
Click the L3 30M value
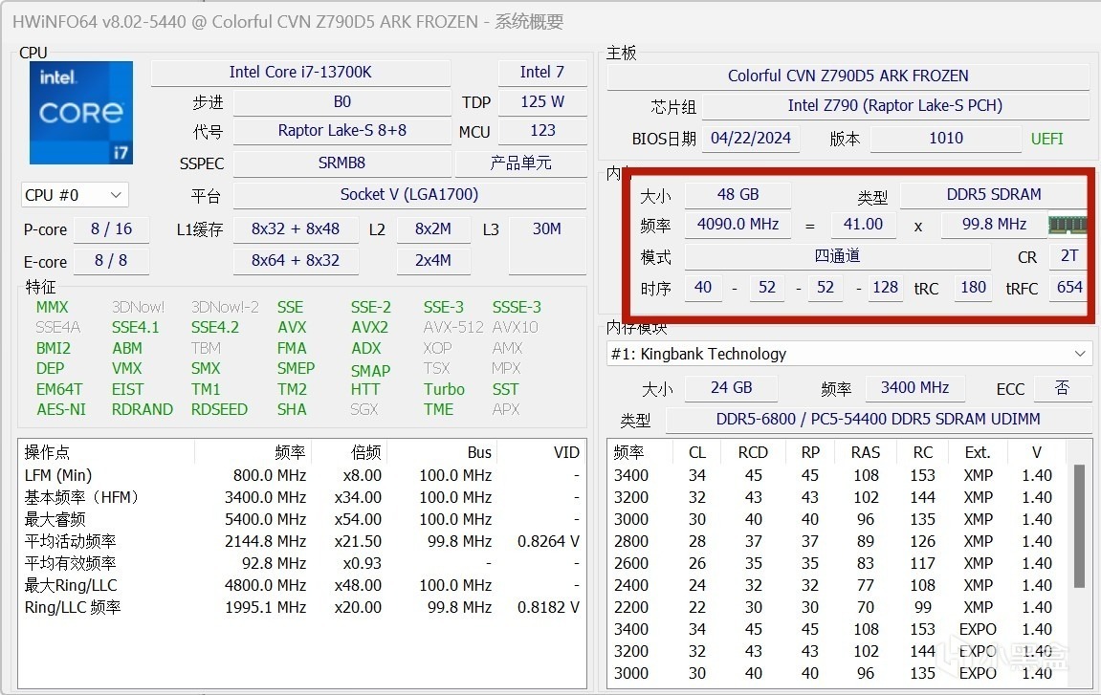coord(547,245)
